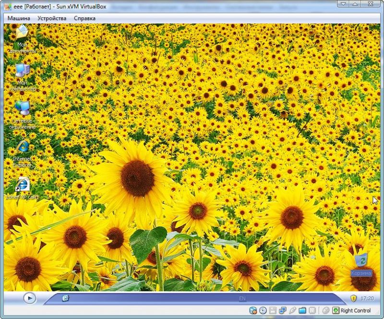Click the USB devices status icon
The height and width of the screenshot is (319, 384).
coord(292,310)
